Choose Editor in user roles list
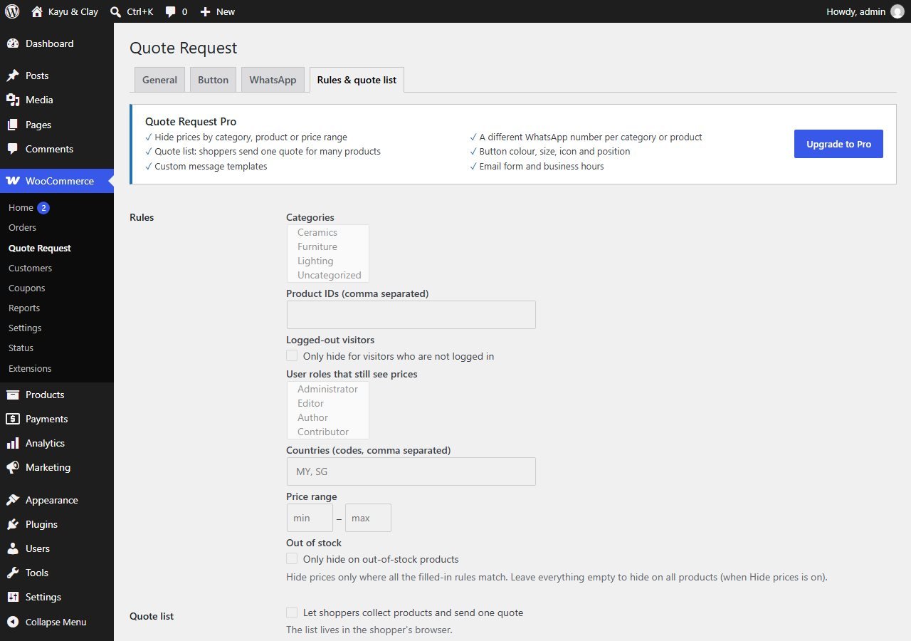The image size is (911, 641). point(328,403)
